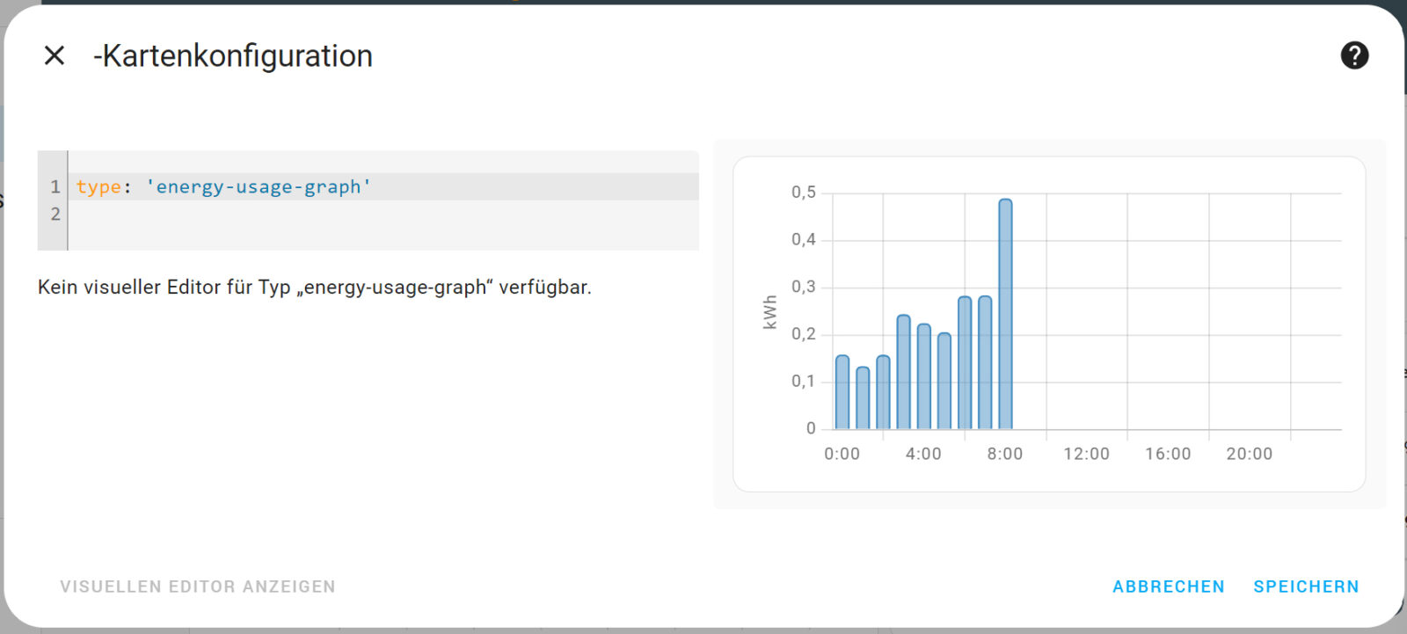Place cursor in the 'energy-usage-graph' string
This screenshot has height=634, width=1407.
pos(259,187)
